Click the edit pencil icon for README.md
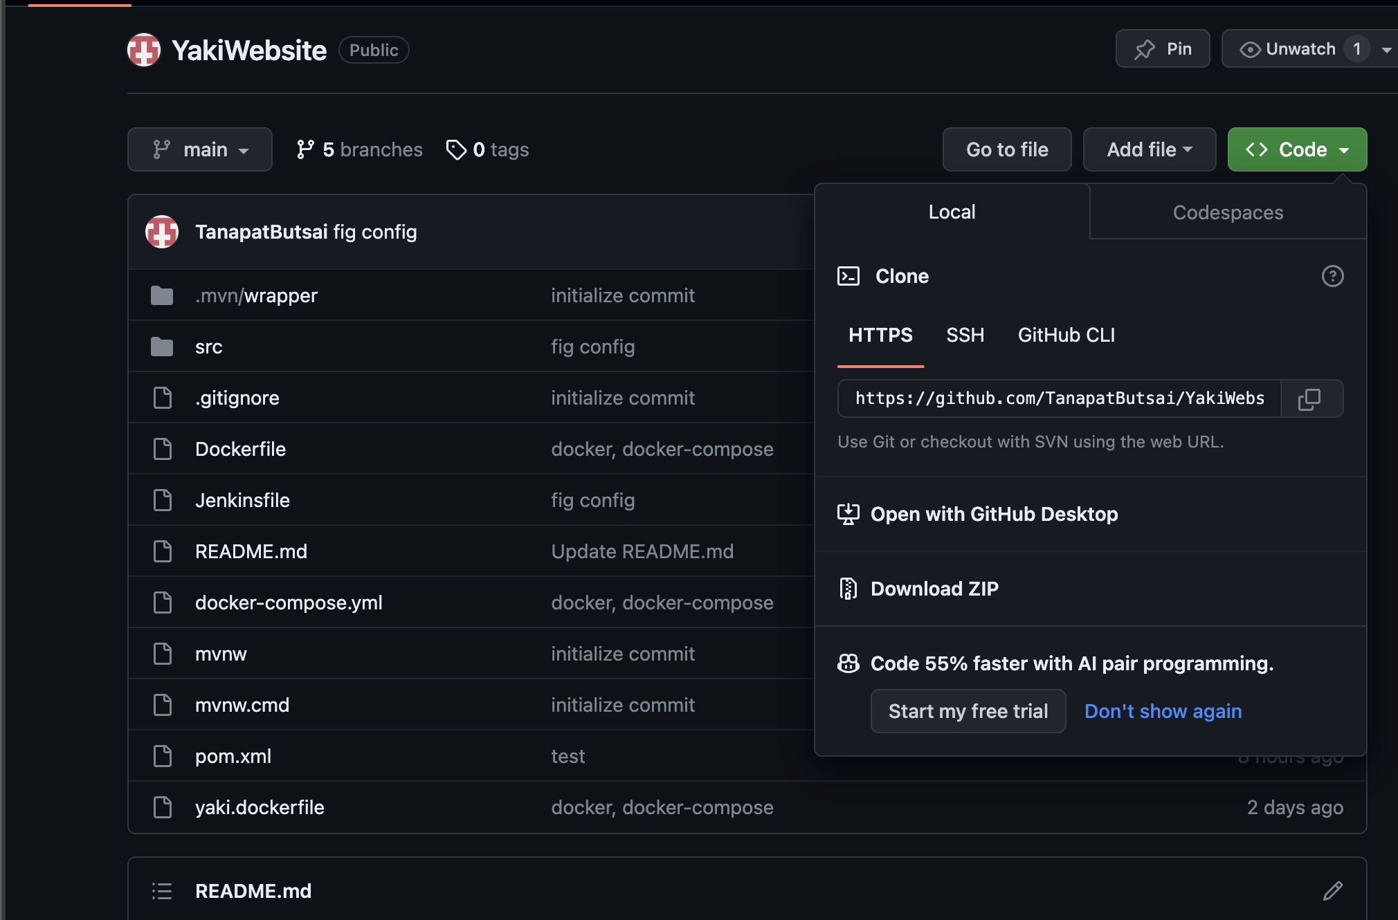The image size is (1398, 920). point(1333,891)
